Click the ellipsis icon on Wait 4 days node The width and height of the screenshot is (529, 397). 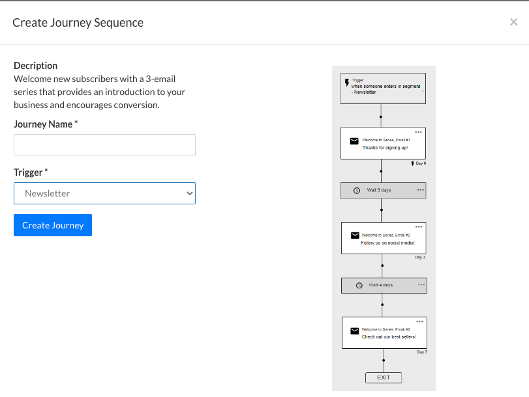point(421,284)
